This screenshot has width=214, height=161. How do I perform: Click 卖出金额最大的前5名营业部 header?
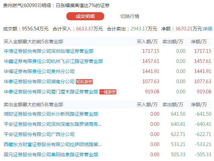(x=33, y=105)
